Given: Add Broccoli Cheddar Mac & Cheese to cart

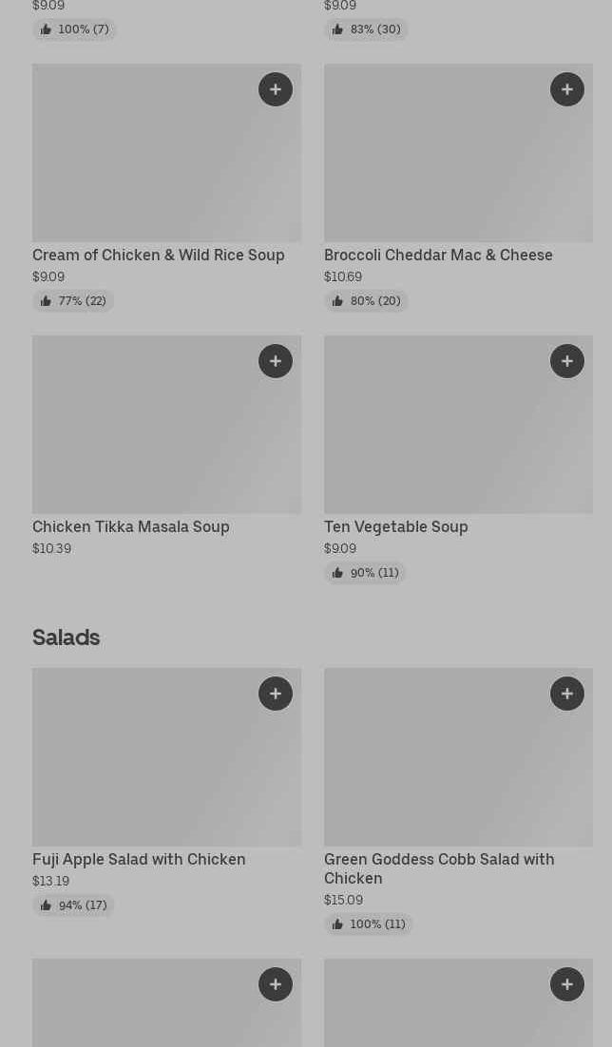Looking at the screenshot, I should point(567,89).
